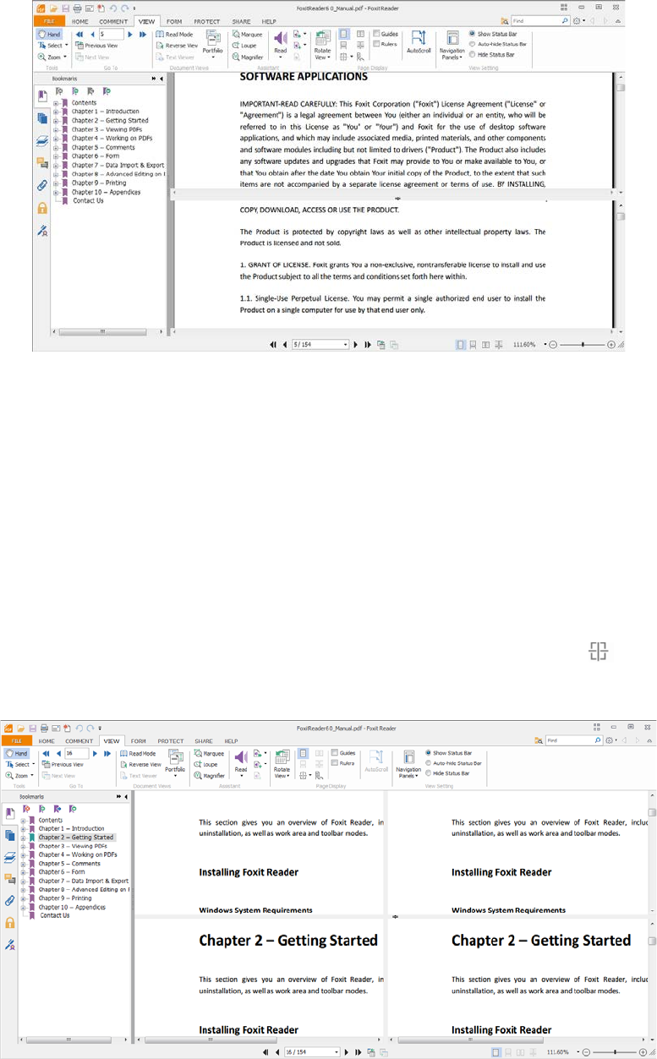The width and height of the screenshot is (657, 1059).
Task: Open Security lock panel in top window
Action: pyautogui.click(x=42, y=207)
